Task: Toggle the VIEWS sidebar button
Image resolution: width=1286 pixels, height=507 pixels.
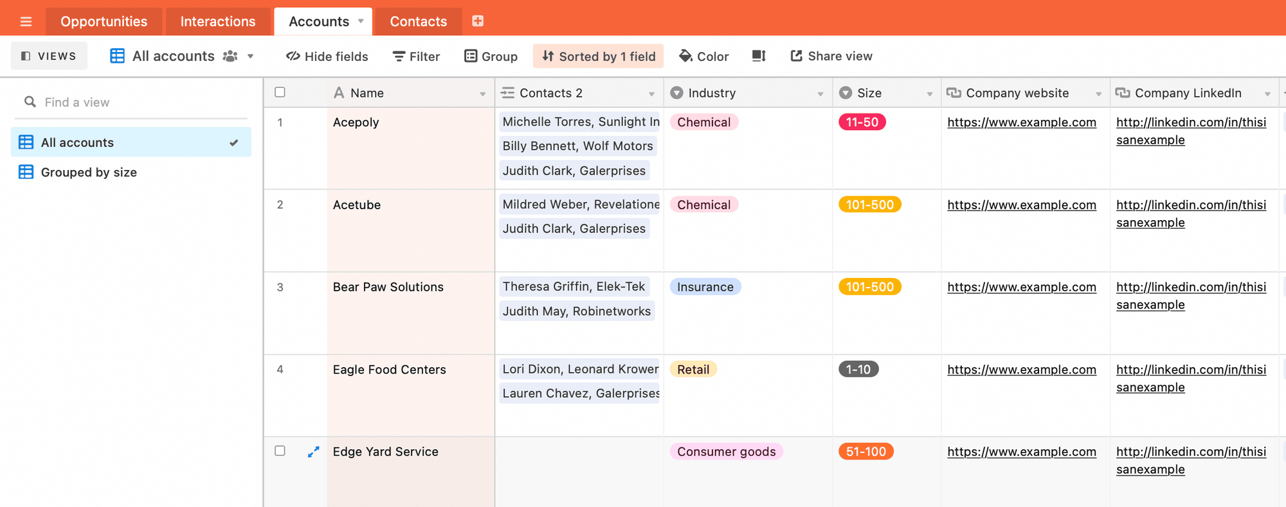Action: coord(49,56)
